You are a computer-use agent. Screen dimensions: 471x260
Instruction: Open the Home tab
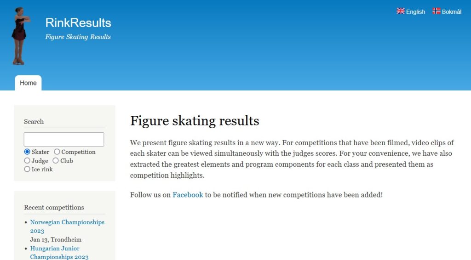[28, 83]
